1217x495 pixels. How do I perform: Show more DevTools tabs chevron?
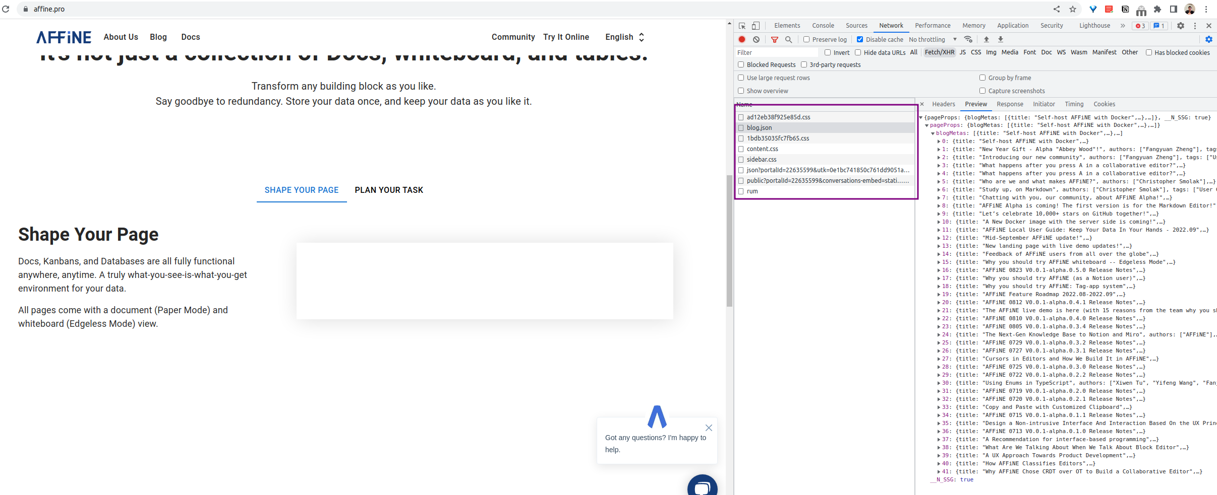point(1123,26)
